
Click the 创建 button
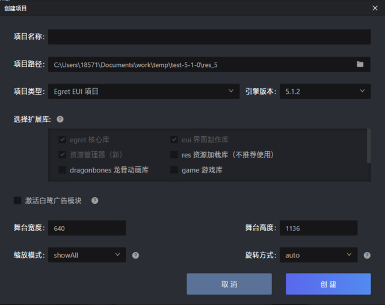(328, 284)
